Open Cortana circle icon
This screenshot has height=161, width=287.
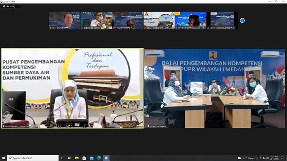(62, 158)
